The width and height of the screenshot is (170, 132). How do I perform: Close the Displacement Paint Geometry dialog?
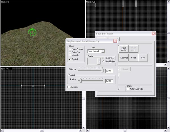click(x=115, y=41)
